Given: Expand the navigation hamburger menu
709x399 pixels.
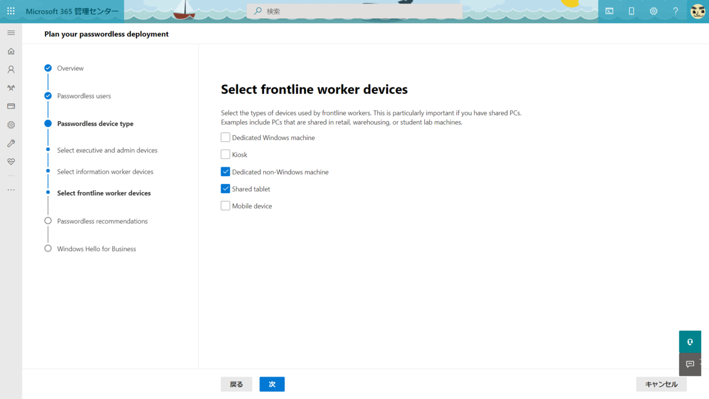Looking at the screenshot, I should coord(11,33).
